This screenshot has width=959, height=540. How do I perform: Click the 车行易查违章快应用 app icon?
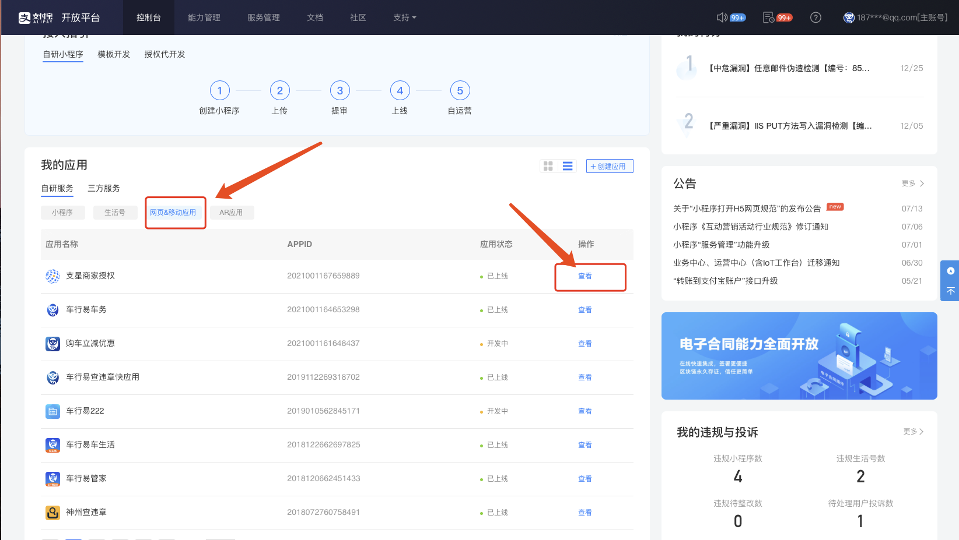pos(52,377)
